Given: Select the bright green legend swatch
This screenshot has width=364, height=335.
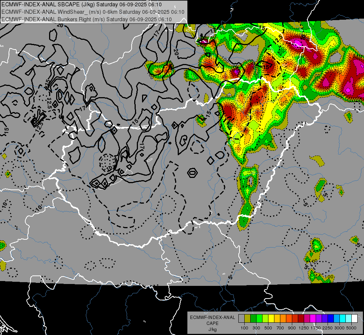Looking at the screenshot, I should pos(259,319).
